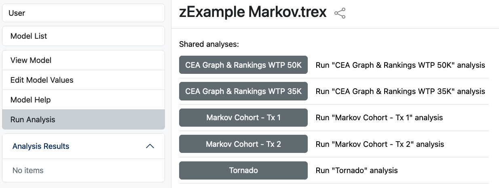Click the 'Run "CEA Graph & Rankings WTP 50K"' description
Image resolution: width=499 pixels, height=188 pixels.
[400, 65]
